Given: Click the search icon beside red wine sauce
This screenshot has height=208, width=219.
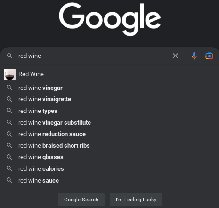Looking at the screenshot, I should (x=9, y=180).
